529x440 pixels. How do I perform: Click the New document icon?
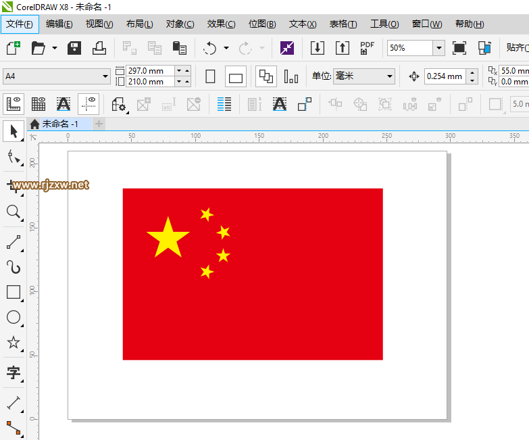[x=13, y=48]
